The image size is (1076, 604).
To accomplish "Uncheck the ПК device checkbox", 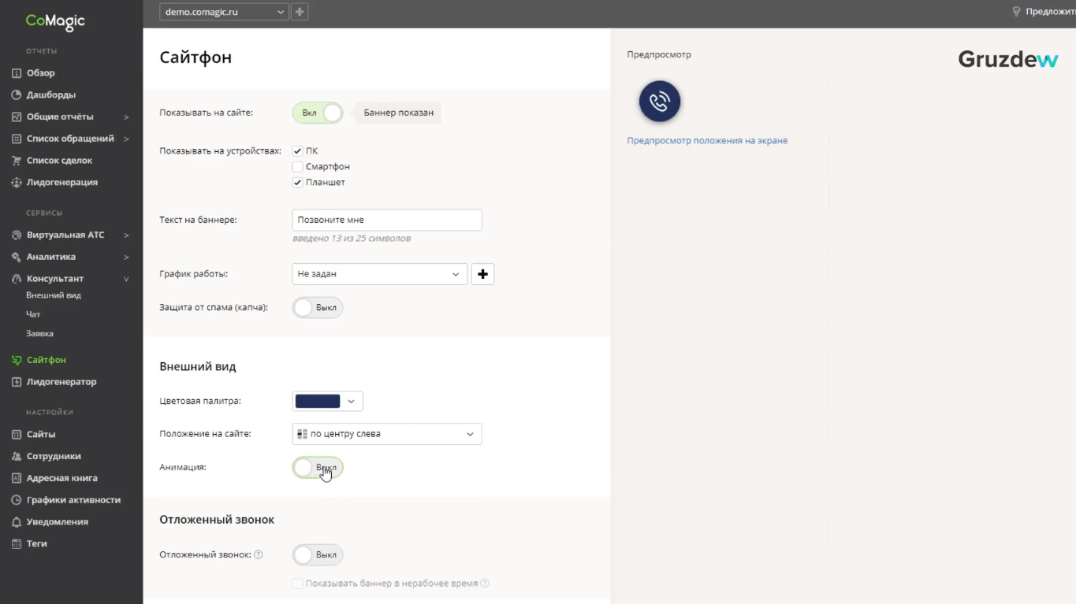I will coord(297,151).
